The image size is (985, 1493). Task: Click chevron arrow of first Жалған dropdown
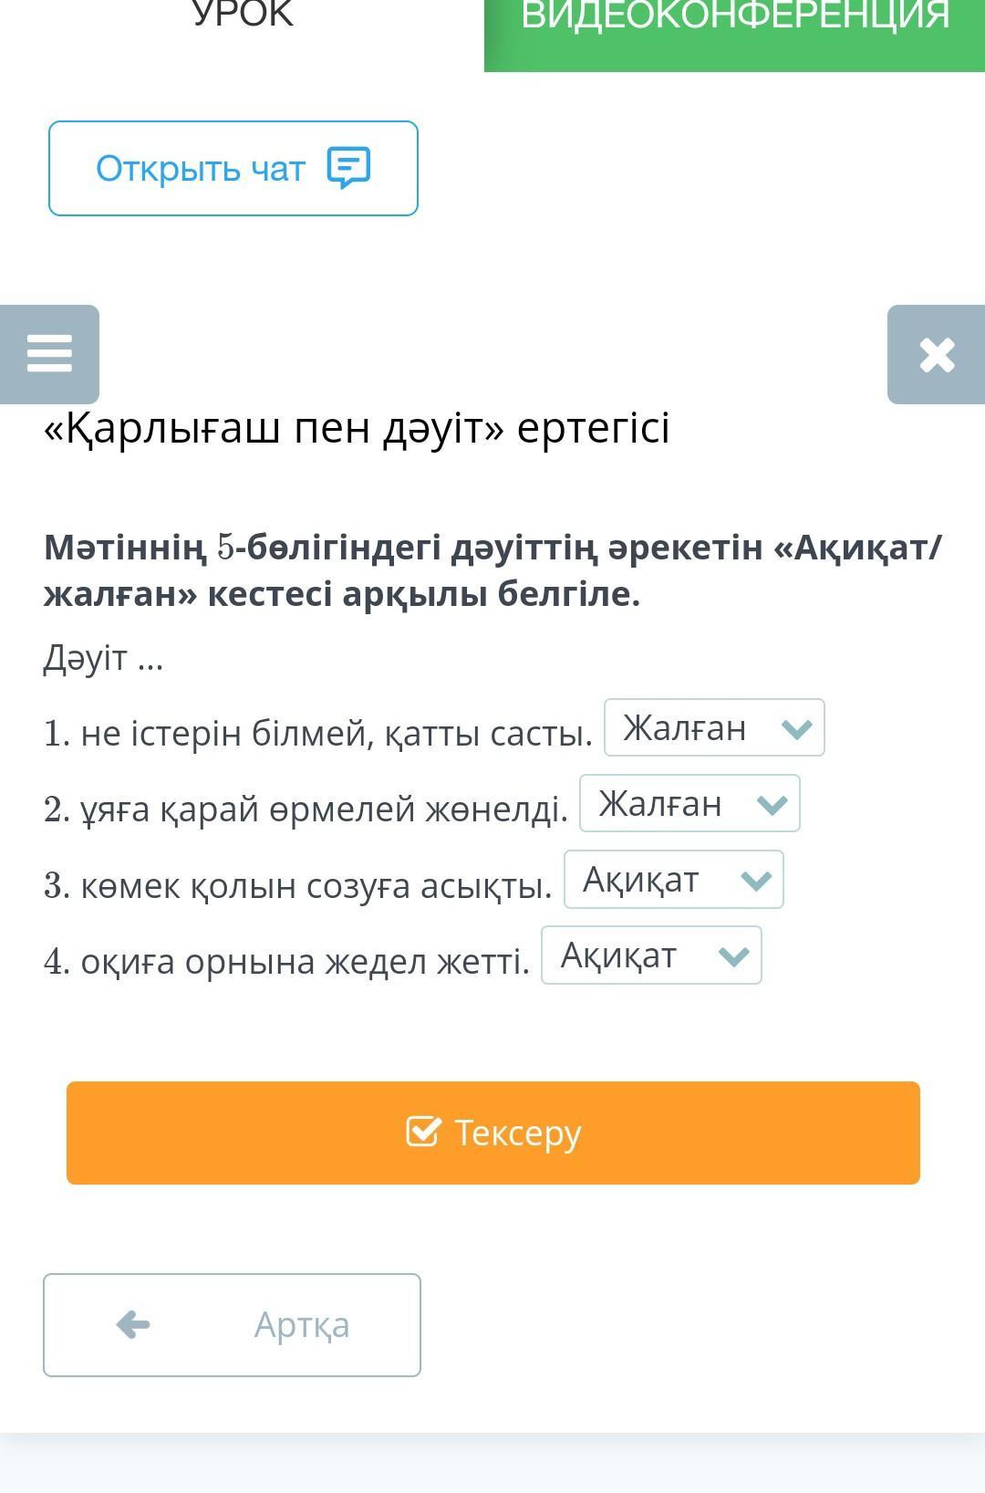click(x=797, y=728)
